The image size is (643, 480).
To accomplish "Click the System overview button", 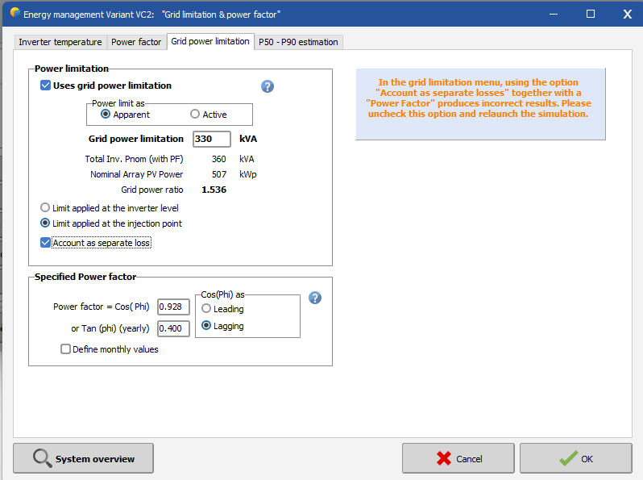I will 83,458.
